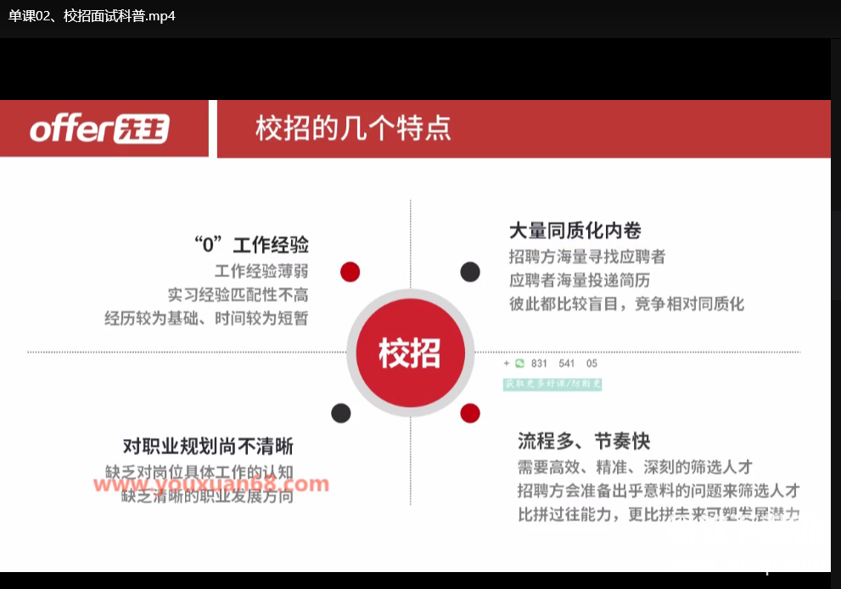The height and width of the screenshot is (589, 841).
Task: Click the green WeChat icon in watermark
Action: click(x=519, y=364)
